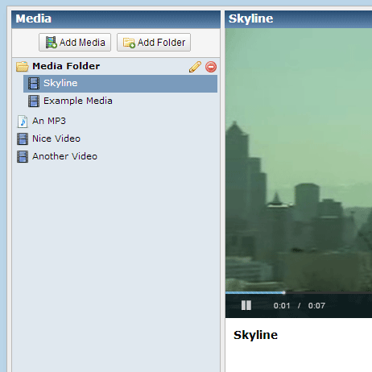Pause the Skyline video playback
Image resolution: width=372 pixels, height=372 pixels.
246,305
